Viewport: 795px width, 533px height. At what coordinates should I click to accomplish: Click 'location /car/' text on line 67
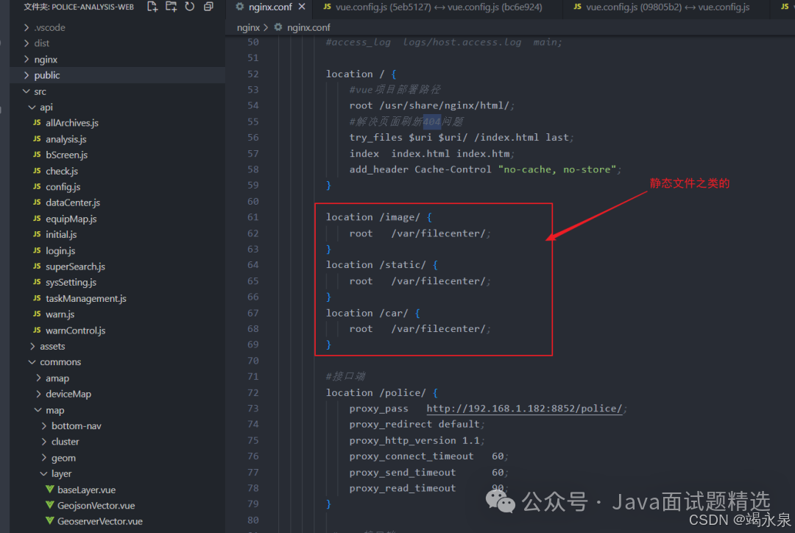367,313
